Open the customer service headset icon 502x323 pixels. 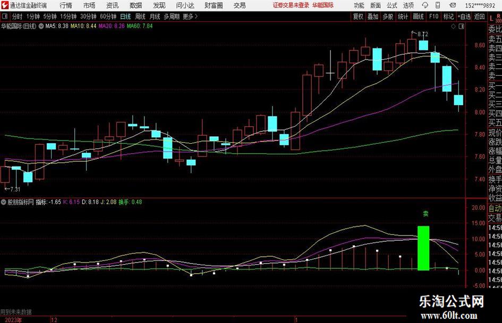click(425, 5)
